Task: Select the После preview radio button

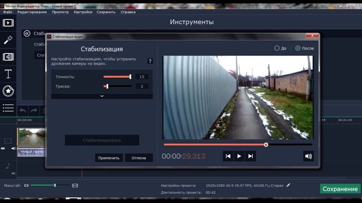Action: click(298, 48)
